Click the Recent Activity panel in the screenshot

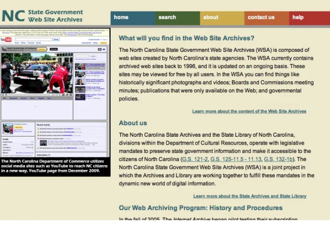point(71,137)
